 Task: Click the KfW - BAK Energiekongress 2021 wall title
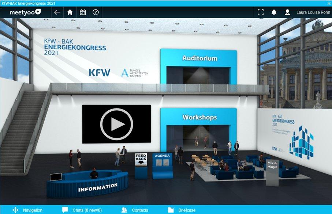[75, 47]
